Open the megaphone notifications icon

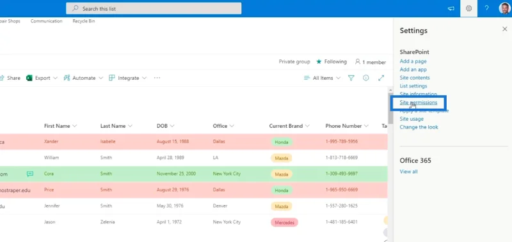point(451,8)
